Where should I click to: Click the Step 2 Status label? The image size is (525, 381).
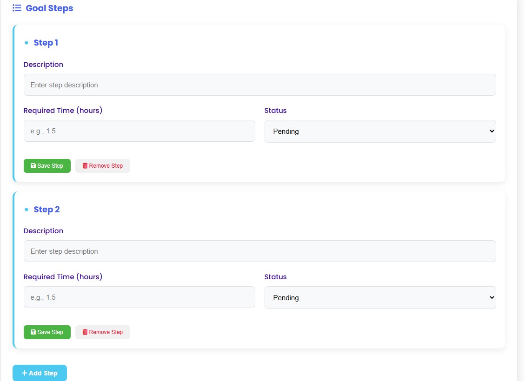coord(275,277)
